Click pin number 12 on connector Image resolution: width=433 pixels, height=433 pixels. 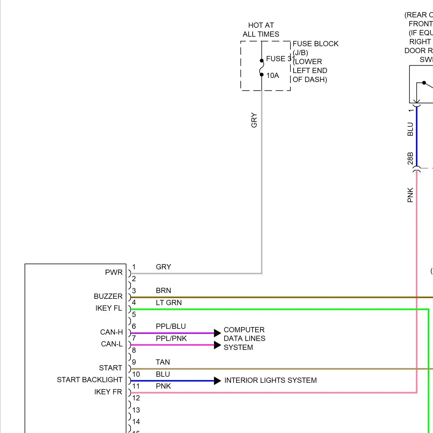coord(136,398)
